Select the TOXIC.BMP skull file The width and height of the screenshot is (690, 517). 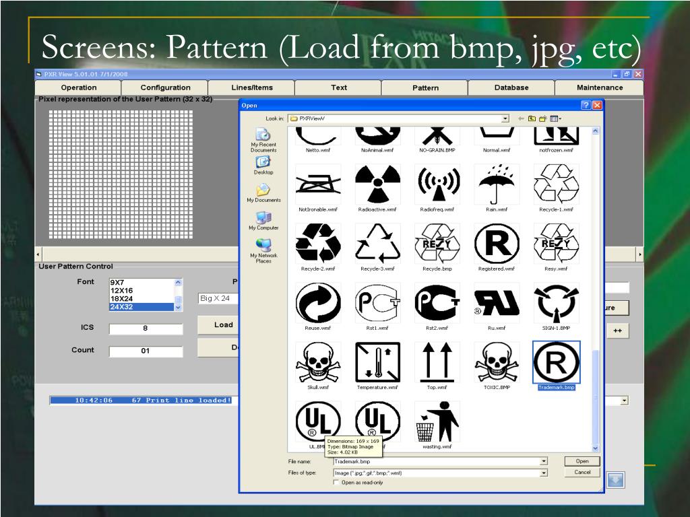pyautogui.click(x=497, y=366)
